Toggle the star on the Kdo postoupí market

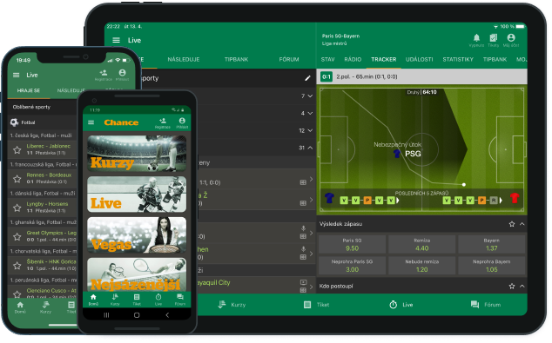512,287
